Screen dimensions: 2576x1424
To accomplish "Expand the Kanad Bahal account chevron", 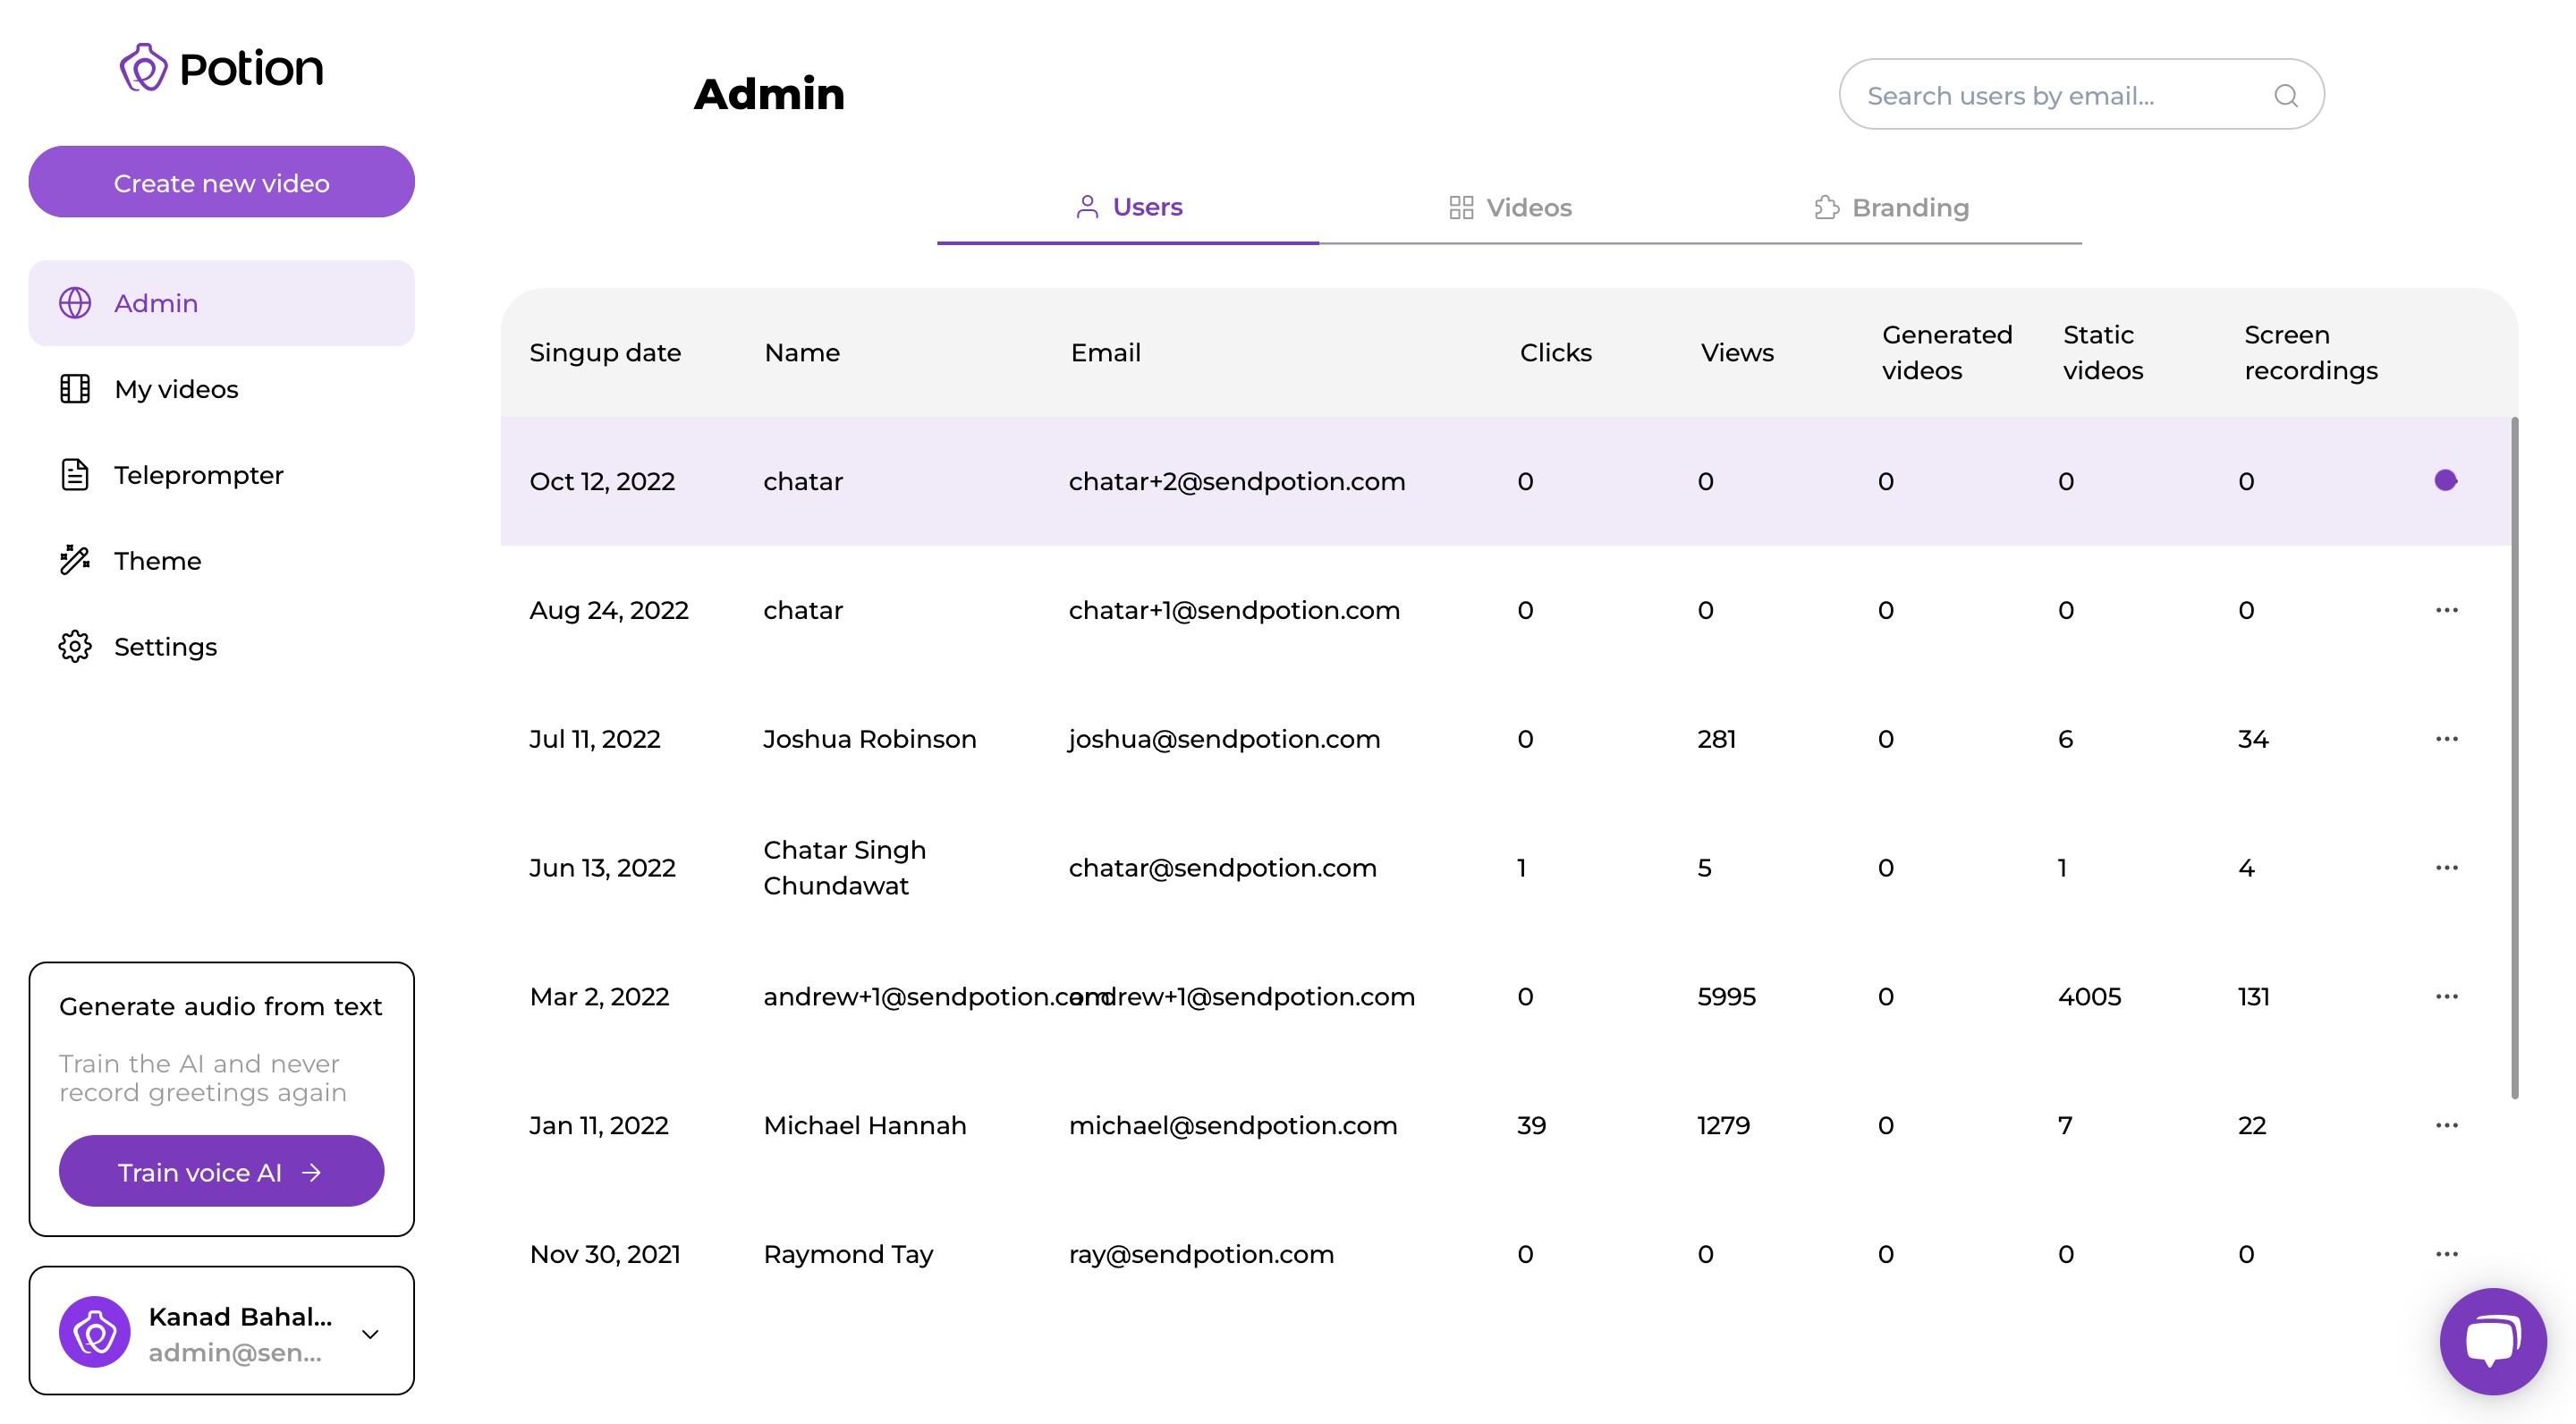I will click(370, 1334).
